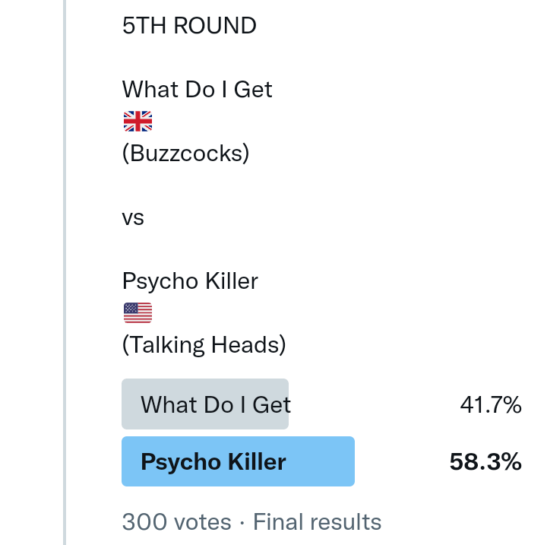Click the Final results label
This screenshot has height=545, width=547.
pos(317,522)
